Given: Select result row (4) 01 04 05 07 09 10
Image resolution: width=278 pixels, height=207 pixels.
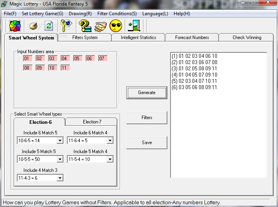Looking at the screenshot, I should click(x=194, y=75).
